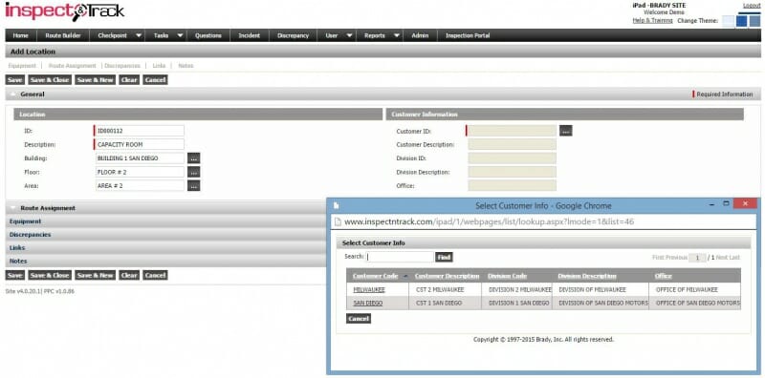Image resolution: width=765 pixels, height=378 pixels.
Task: Open the Incident menu item
Action: pos(249,35)
